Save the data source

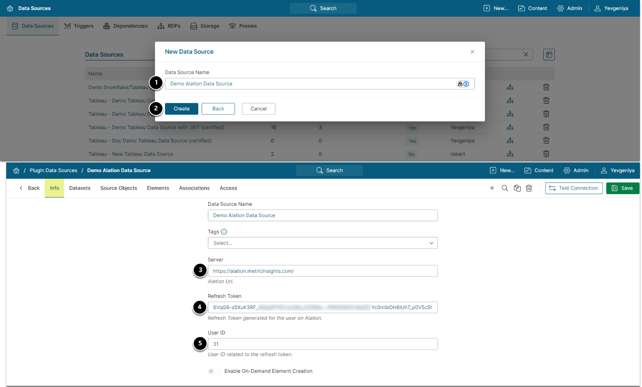tap(623, 188)
